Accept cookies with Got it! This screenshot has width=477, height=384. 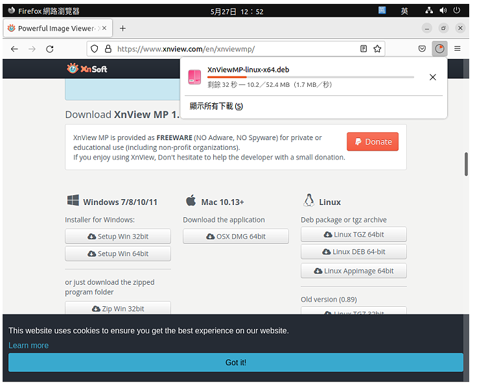[236, 363]
